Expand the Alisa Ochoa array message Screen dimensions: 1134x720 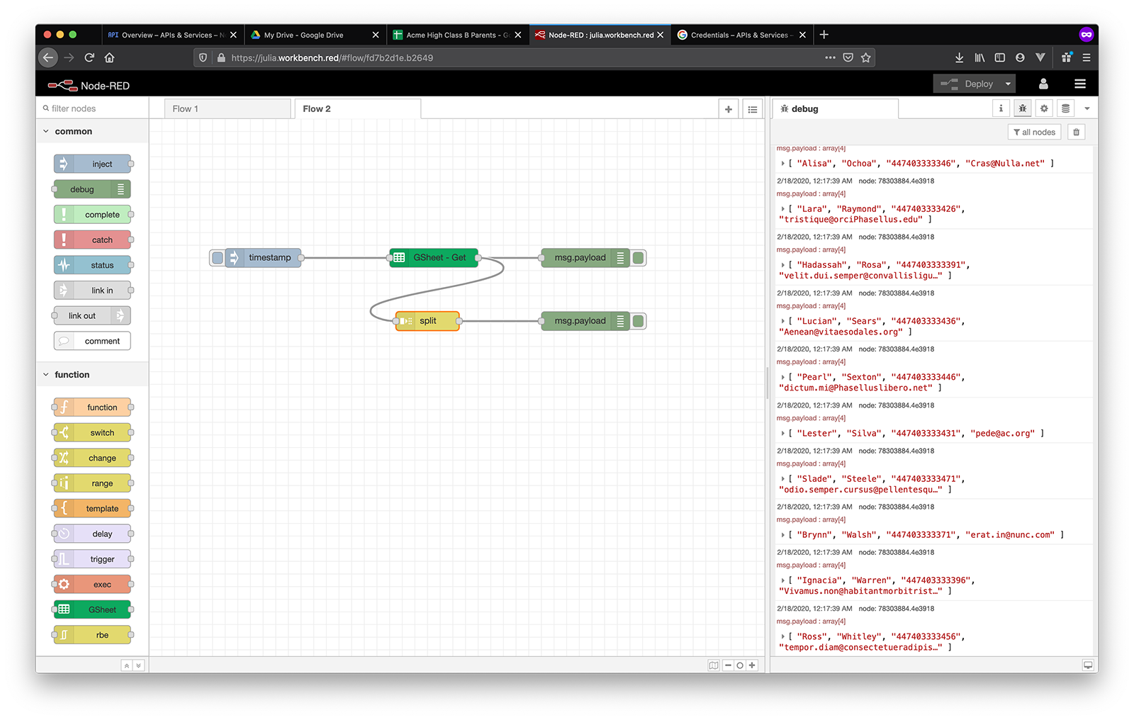coord(783,164)
